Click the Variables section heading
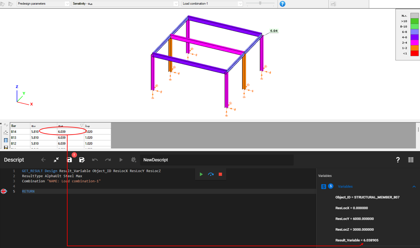 [345, 187]
